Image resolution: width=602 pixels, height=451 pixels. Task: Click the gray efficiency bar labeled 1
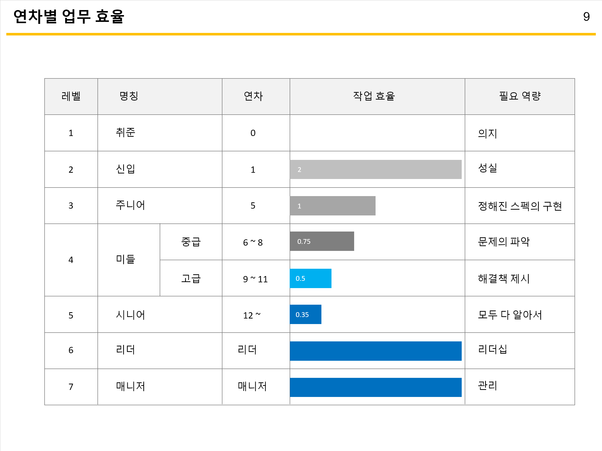tap(332, 206)
